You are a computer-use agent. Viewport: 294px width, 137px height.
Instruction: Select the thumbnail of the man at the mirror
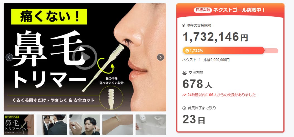[x=52, y=124]
